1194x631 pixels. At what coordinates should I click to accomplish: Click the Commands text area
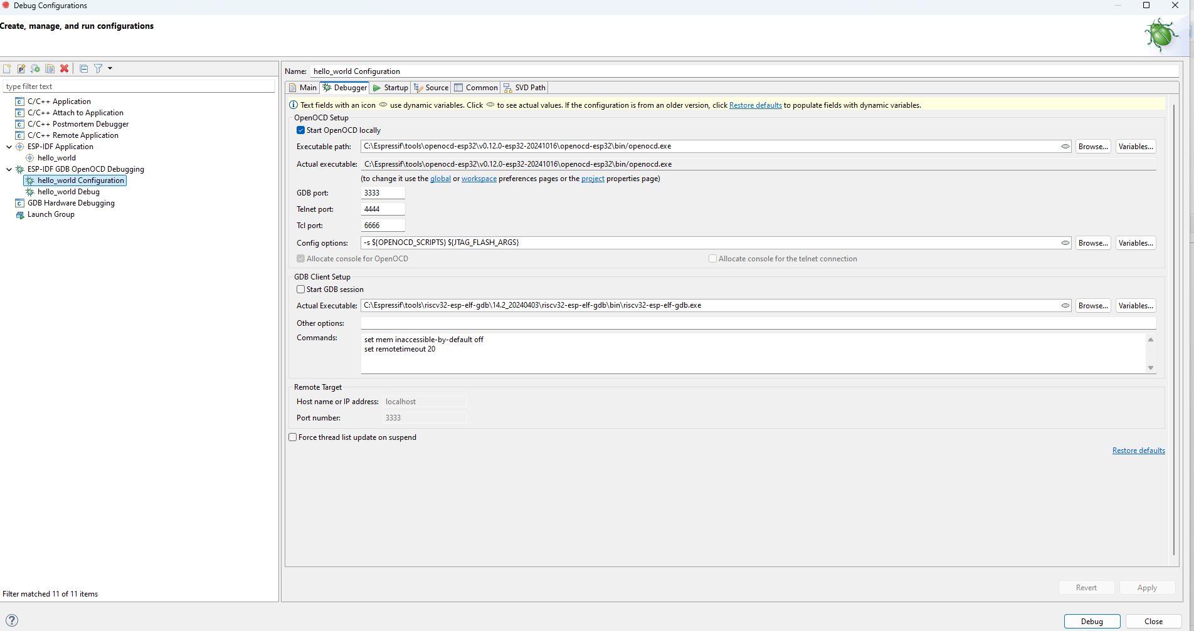click(753, 353)
